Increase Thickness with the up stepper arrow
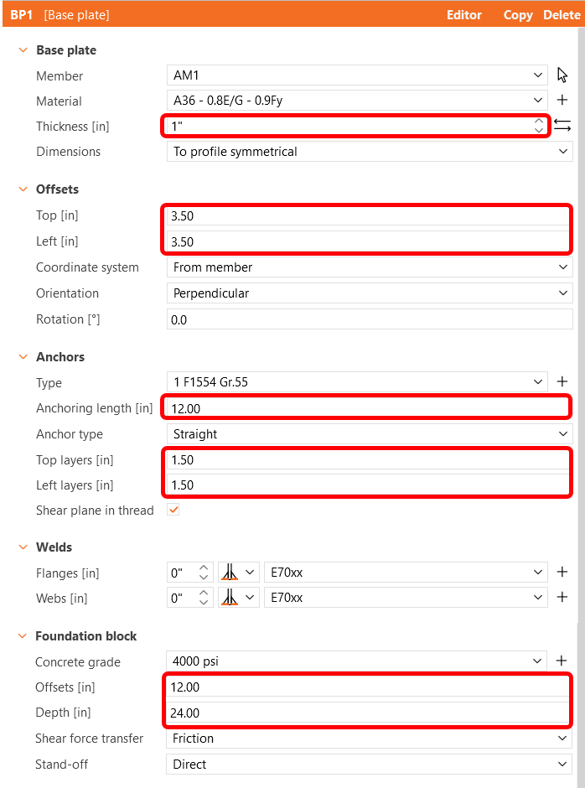The height and width of the screenshot is (788, 585). [x=539, y=120]
